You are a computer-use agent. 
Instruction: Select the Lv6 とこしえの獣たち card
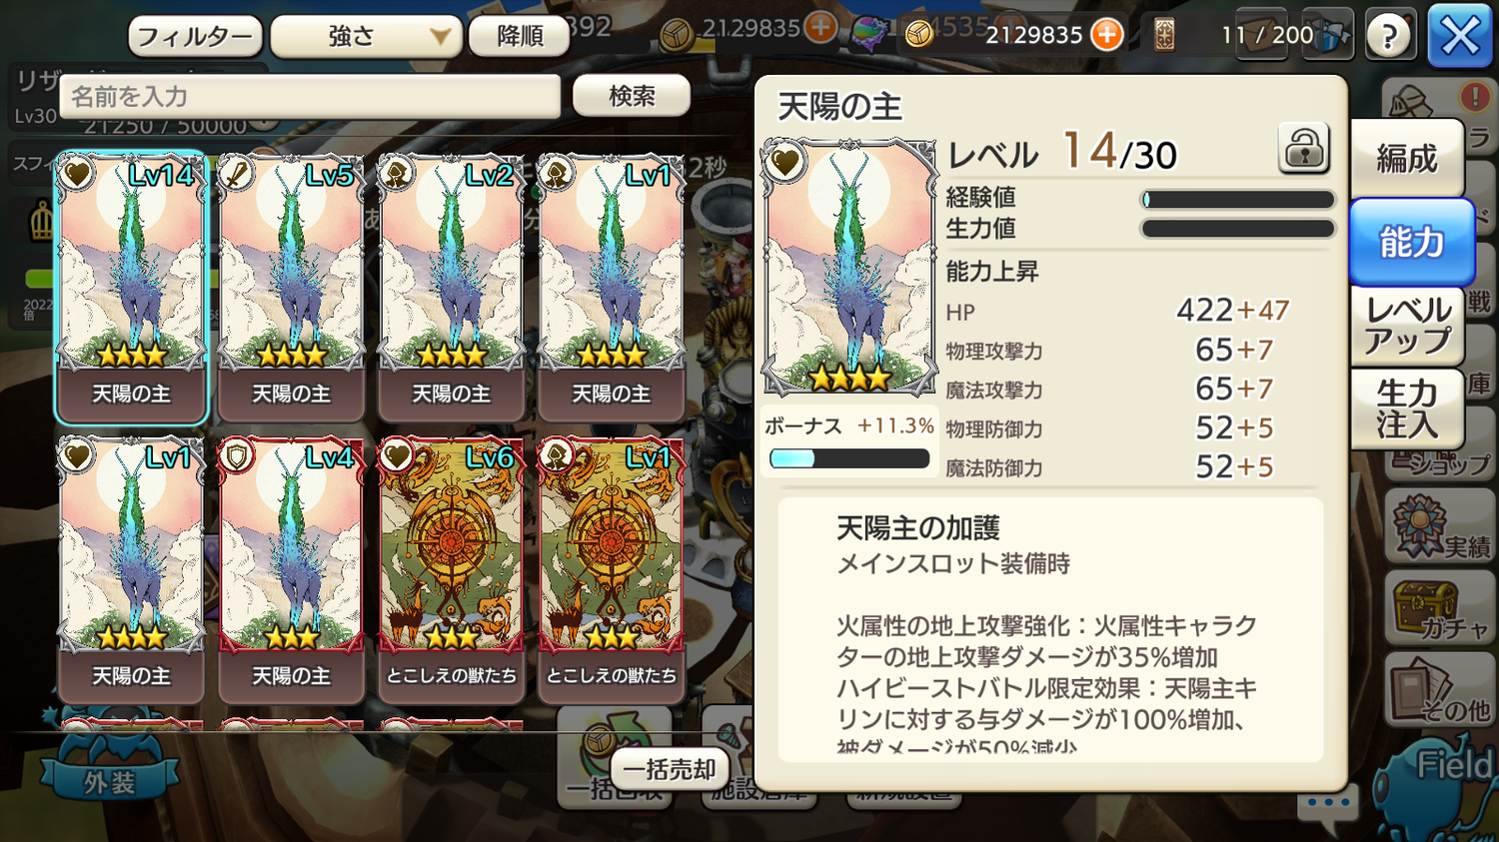click(451, 569)
